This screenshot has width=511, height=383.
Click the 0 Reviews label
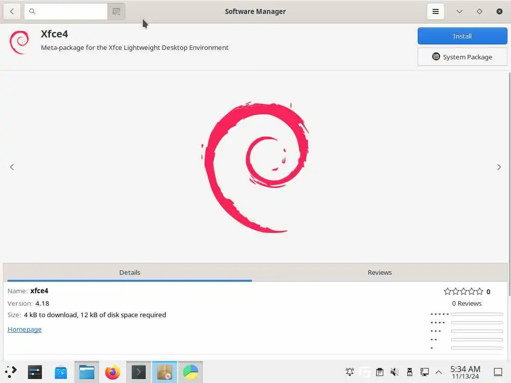click(467, 303)
